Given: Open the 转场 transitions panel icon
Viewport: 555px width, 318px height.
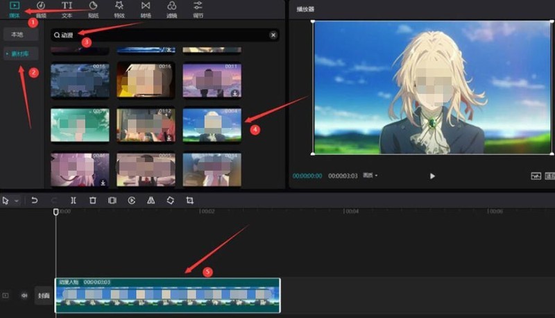Looking at the screenshot, I should pos(146,8).
